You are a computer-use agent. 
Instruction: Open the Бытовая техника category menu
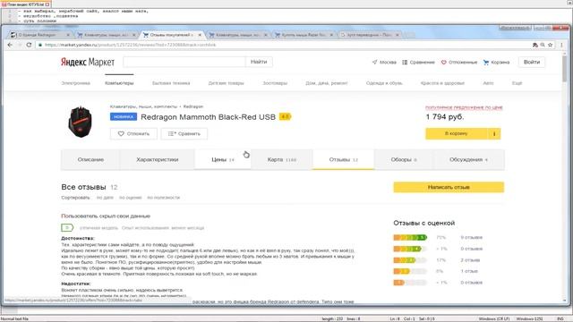point(171,83)
